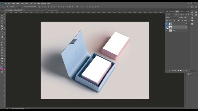Delete the selected layer with trash icon
198x111 pixels.
click(186, 71)
